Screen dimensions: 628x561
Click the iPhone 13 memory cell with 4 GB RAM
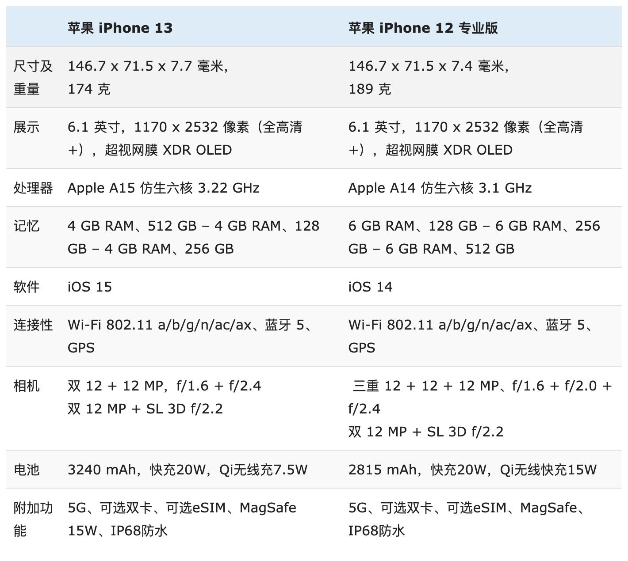[x=194, y=237]
